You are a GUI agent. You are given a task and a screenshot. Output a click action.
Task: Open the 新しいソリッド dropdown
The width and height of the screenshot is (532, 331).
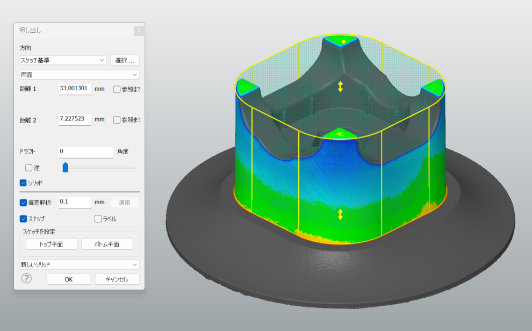pos(79,264)
